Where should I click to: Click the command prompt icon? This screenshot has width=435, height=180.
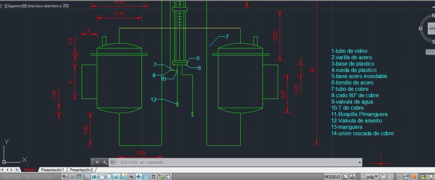click(113, 162)
